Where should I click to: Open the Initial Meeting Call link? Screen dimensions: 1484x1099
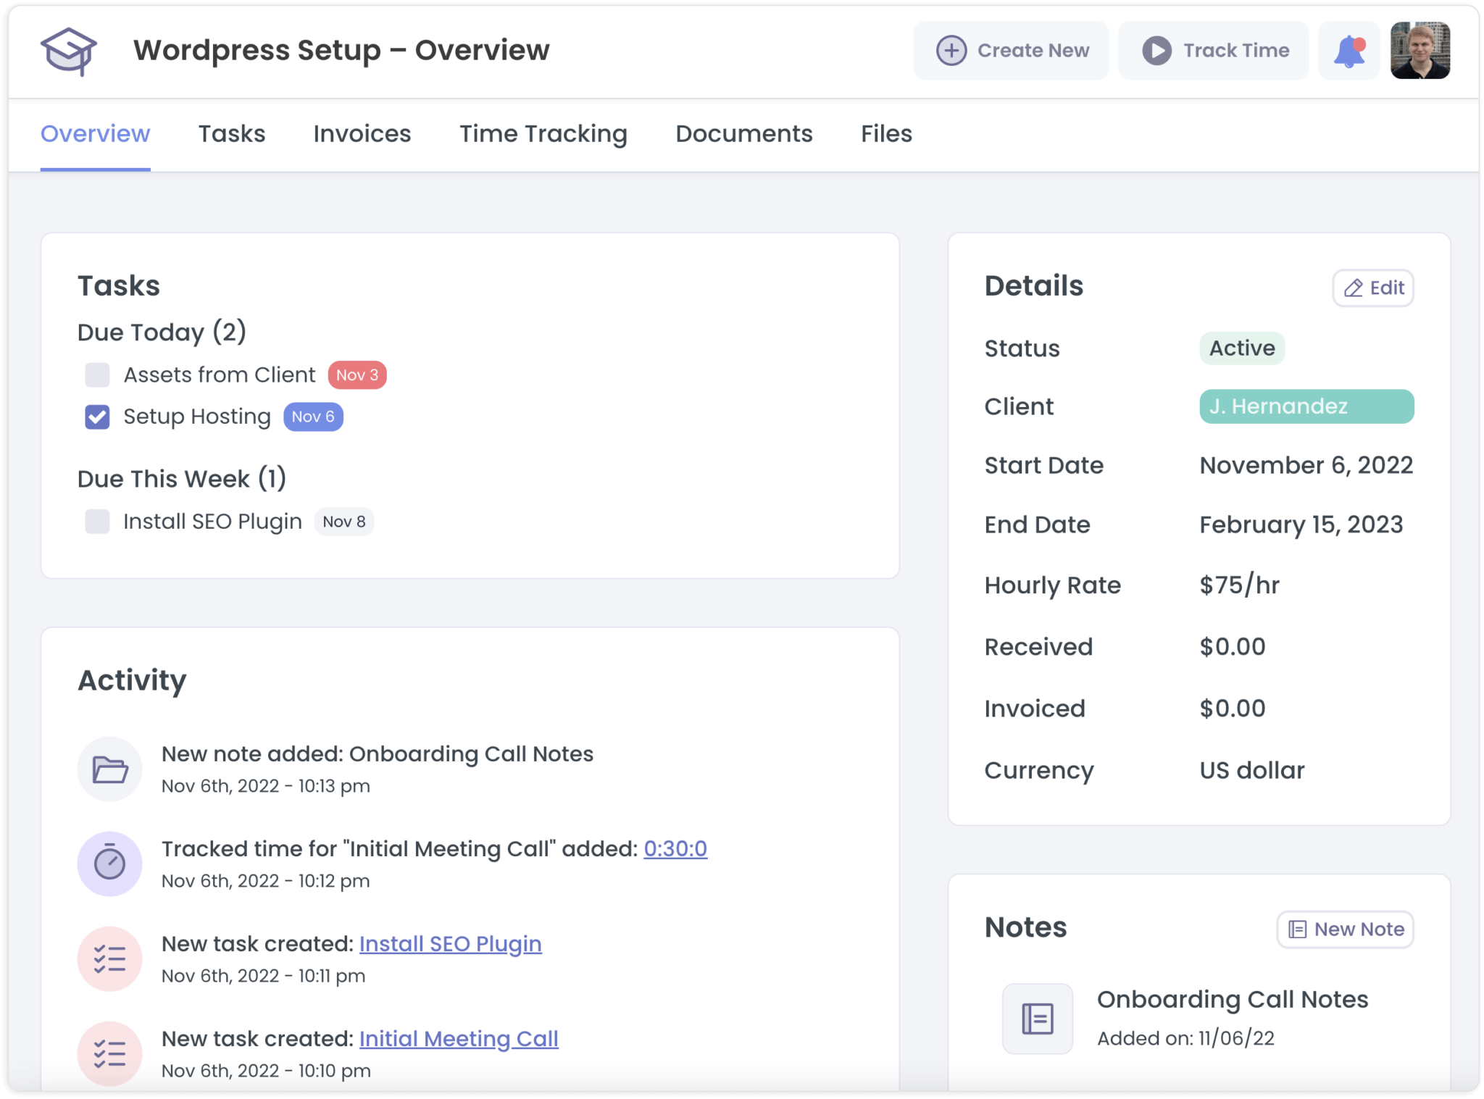point(458,1039)
